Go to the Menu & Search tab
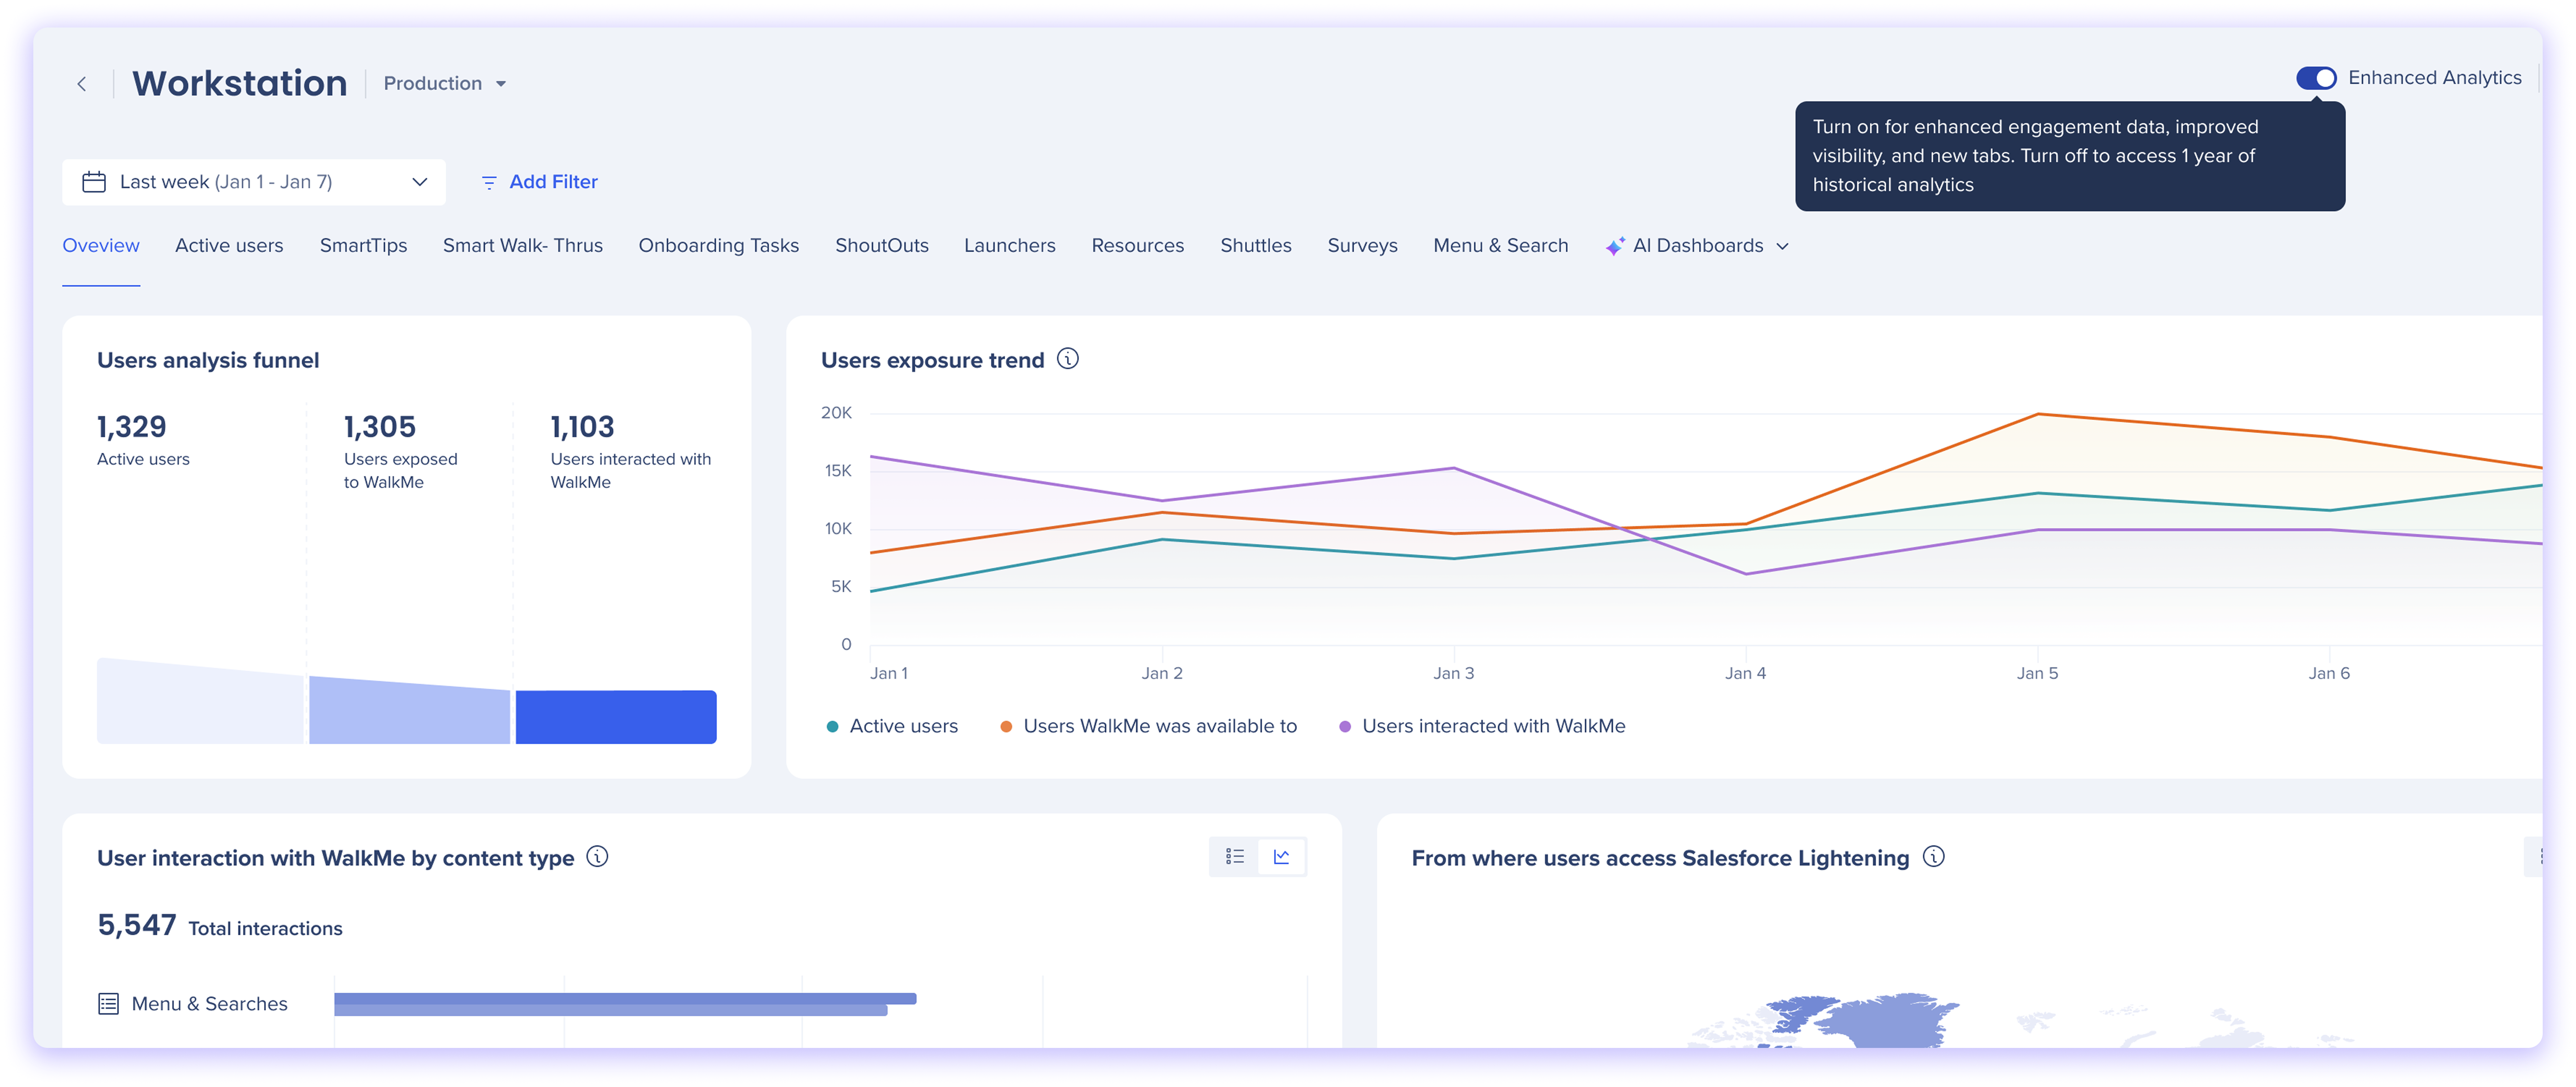 pos(1500,246)
